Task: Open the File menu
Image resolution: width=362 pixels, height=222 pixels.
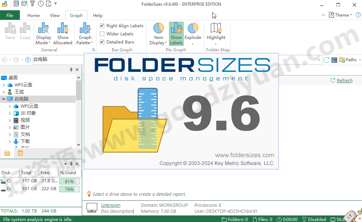Action: pyautogui.click(x=10, y=15)
